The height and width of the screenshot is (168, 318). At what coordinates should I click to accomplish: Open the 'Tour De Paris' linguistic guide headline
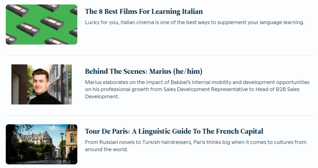click(174, 131)
